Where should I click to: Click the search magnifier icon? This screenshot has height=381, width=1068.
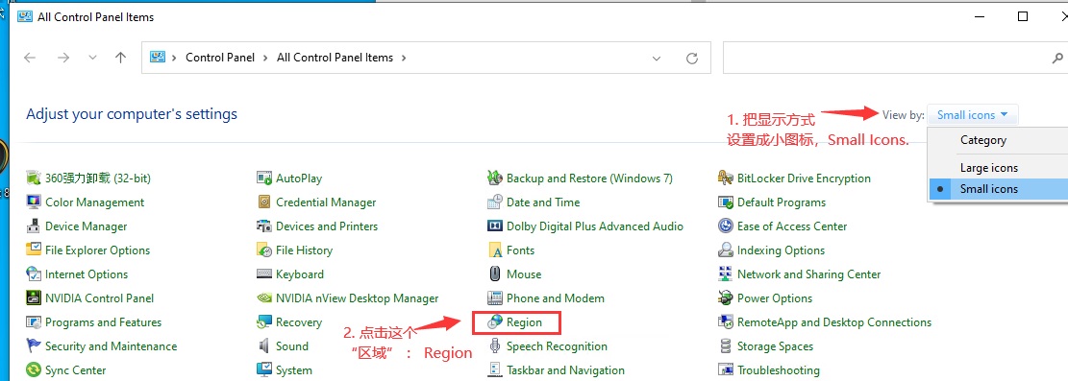[x=1057, y=58]
